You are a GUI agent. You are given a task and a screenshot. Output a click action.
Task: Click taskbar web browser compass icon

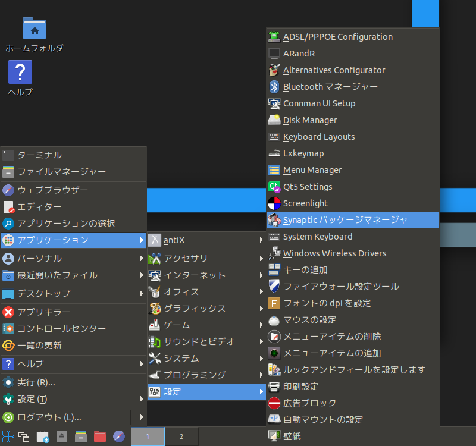[118, 436]
